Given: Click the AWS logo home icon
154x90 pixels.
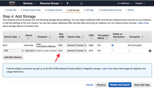Looking at the screenshot, I should 12,3.
